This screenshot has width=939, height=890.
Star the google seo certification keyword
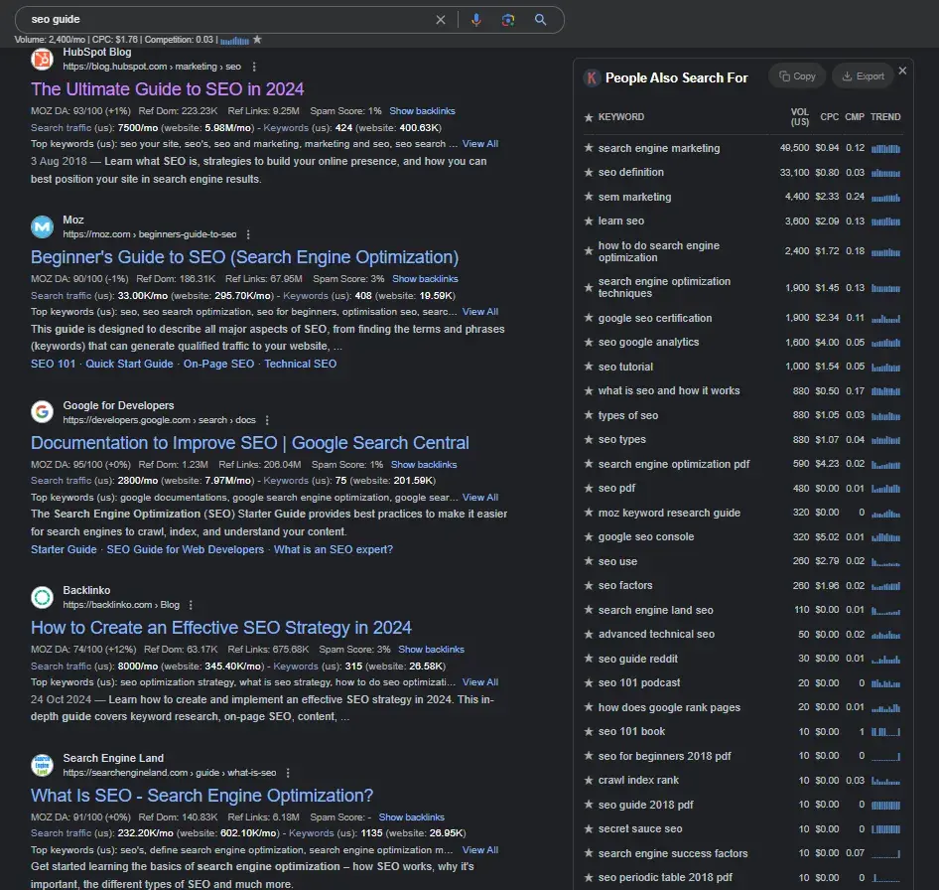[588, 318]
